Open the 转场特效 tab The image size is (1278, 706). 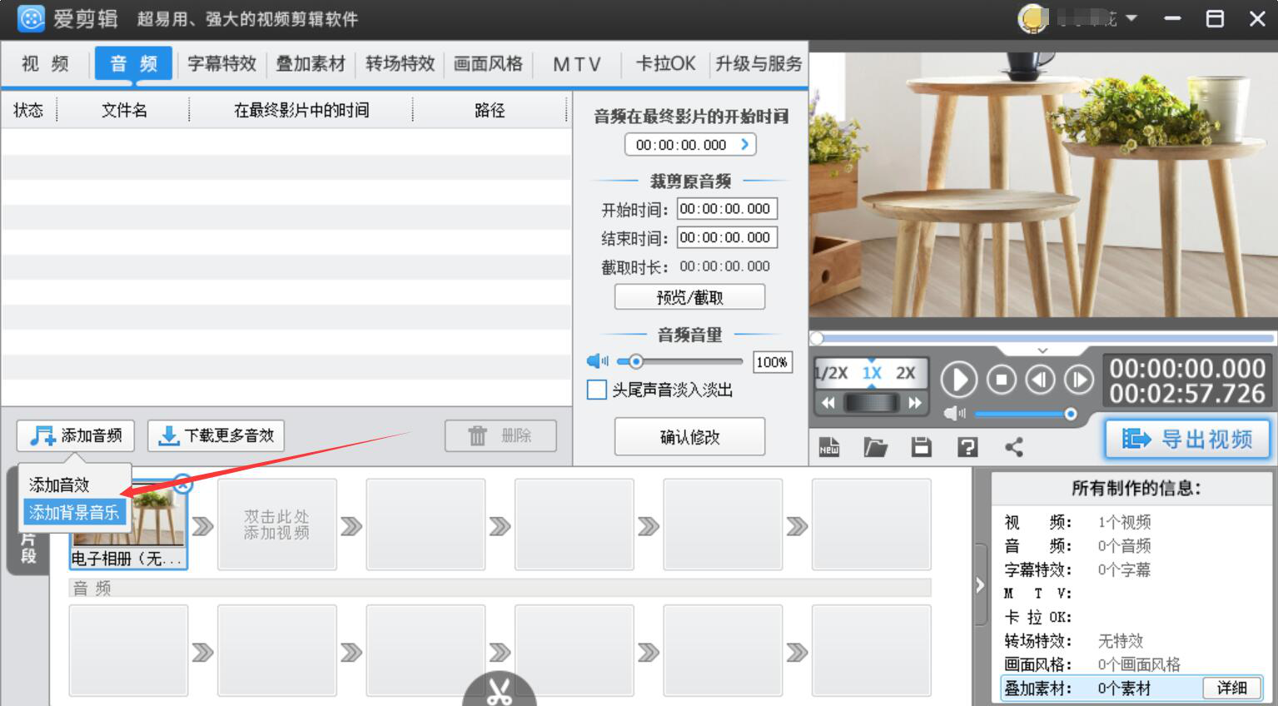click(400, 63)
